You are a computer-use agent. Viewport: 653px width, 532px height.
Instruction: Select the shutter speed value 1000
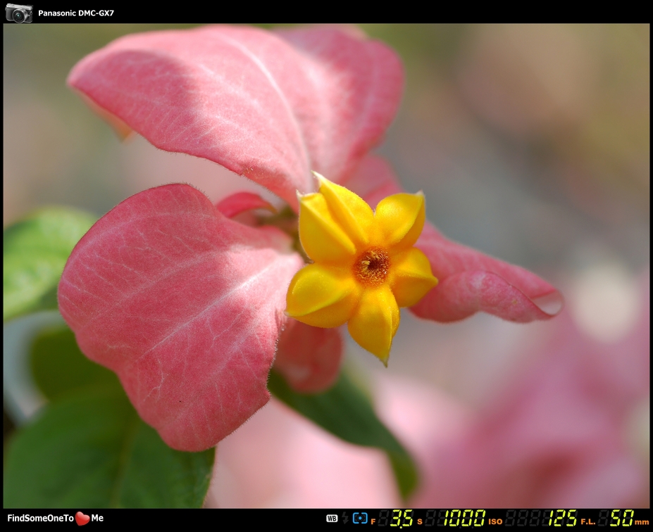(464, 518)
